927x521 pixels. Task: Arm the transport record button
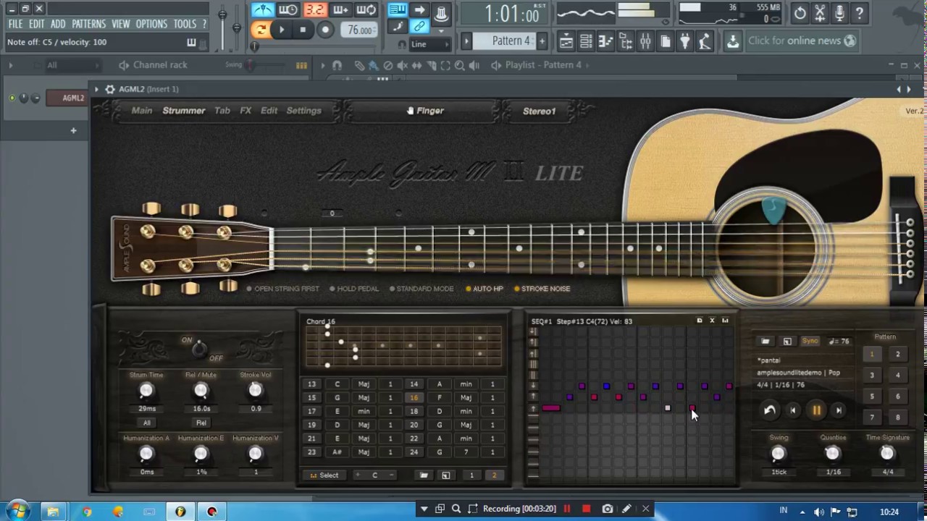[x=325, y=30]
